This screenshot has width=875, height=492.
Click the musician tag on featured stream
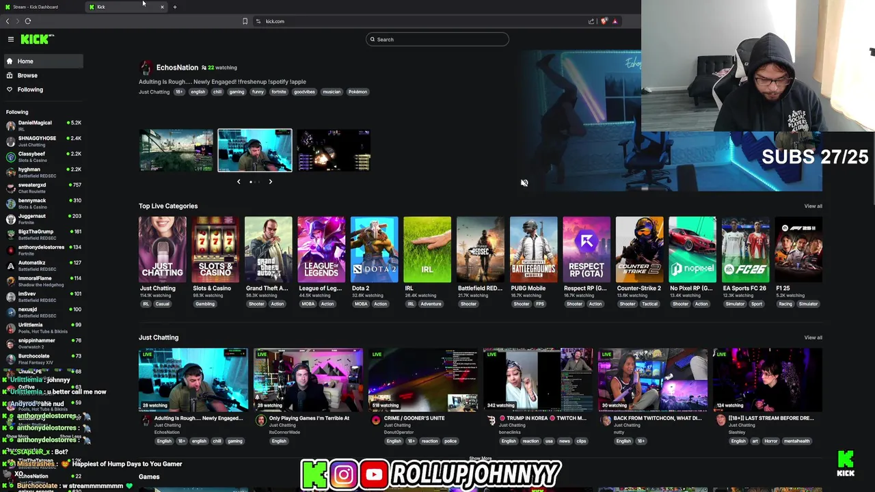(332, 92)
